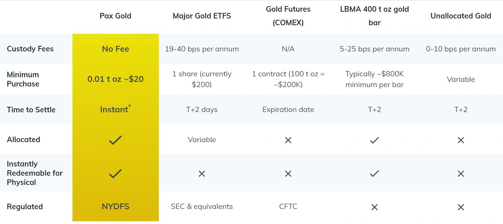Select Gold Futures (COMEX) column header
Image resolution: width=503 pixels, height=224 pixels.
coord(288,16)
